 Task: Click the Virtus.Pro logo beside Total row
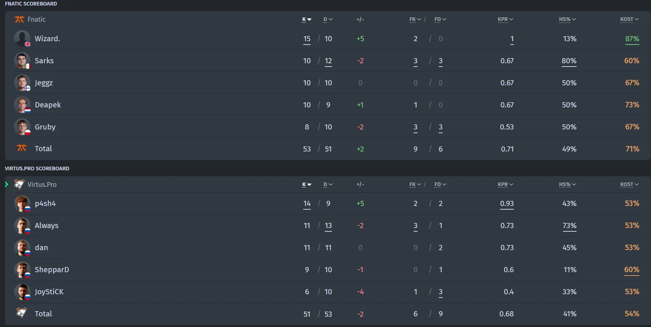coord(22,313)
